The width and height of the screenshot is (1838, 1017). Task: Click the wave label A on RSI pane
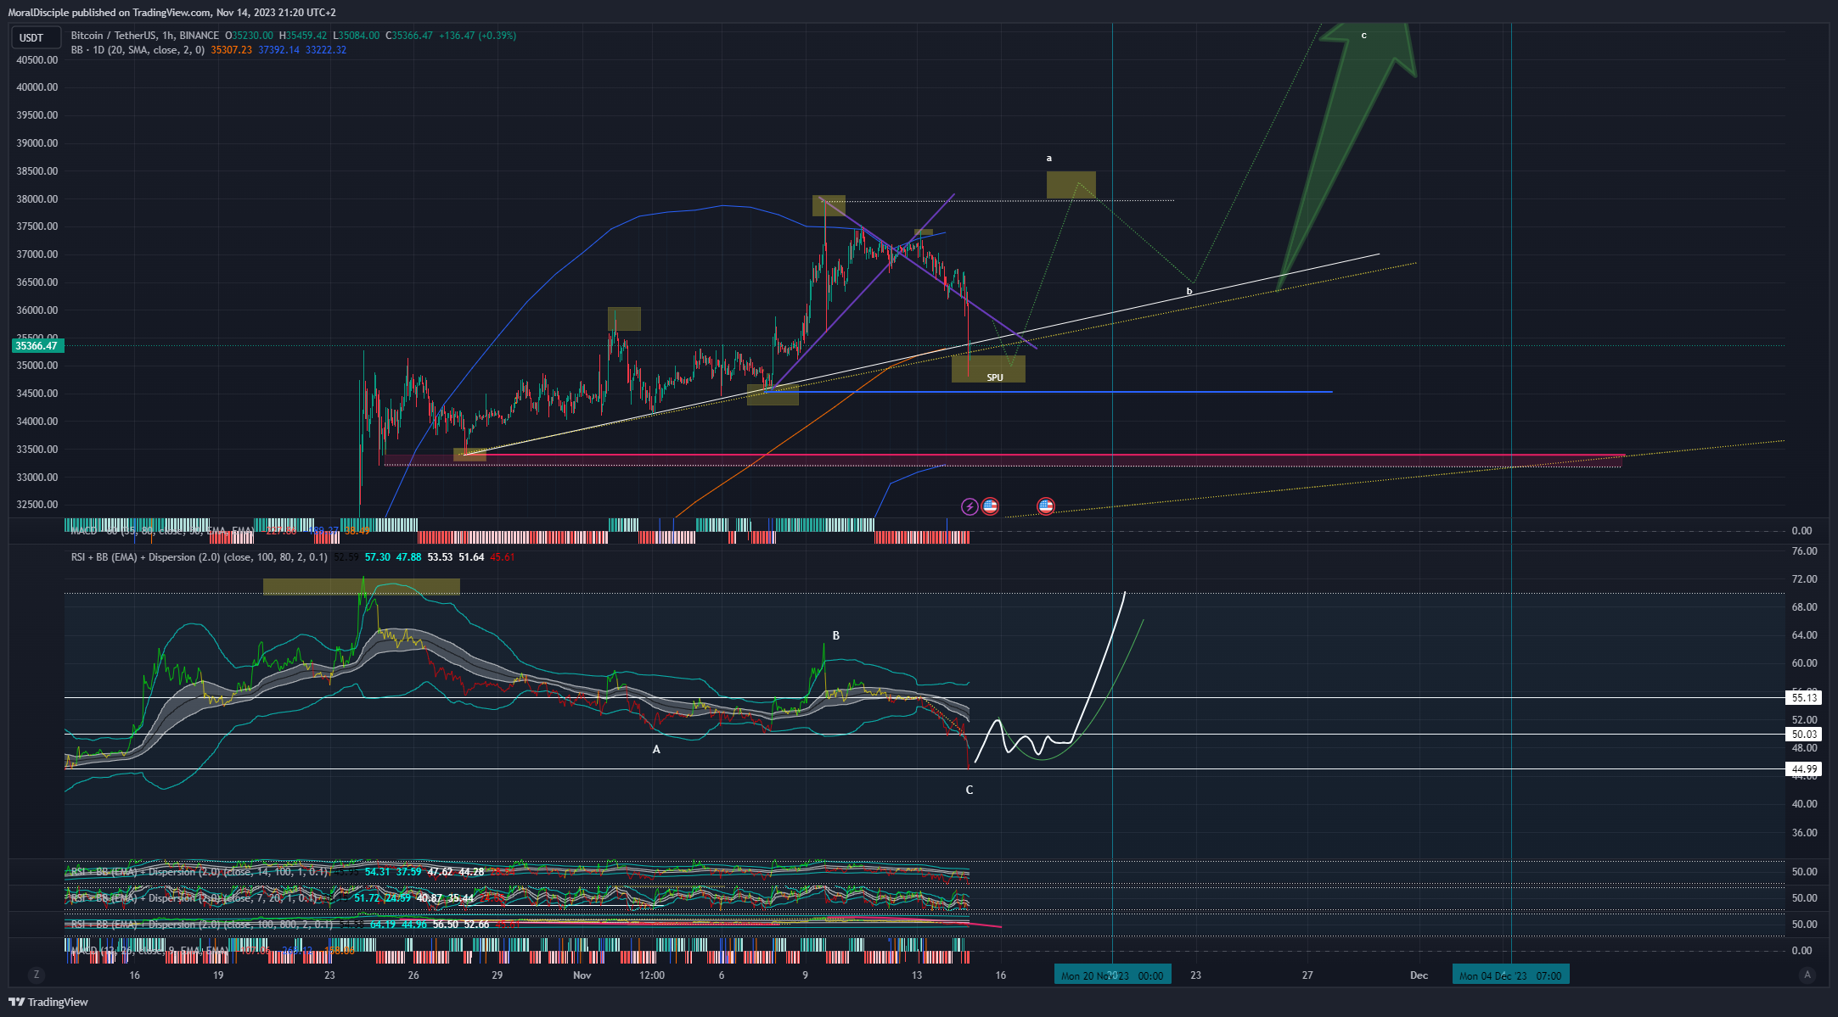tap(656, 750)
